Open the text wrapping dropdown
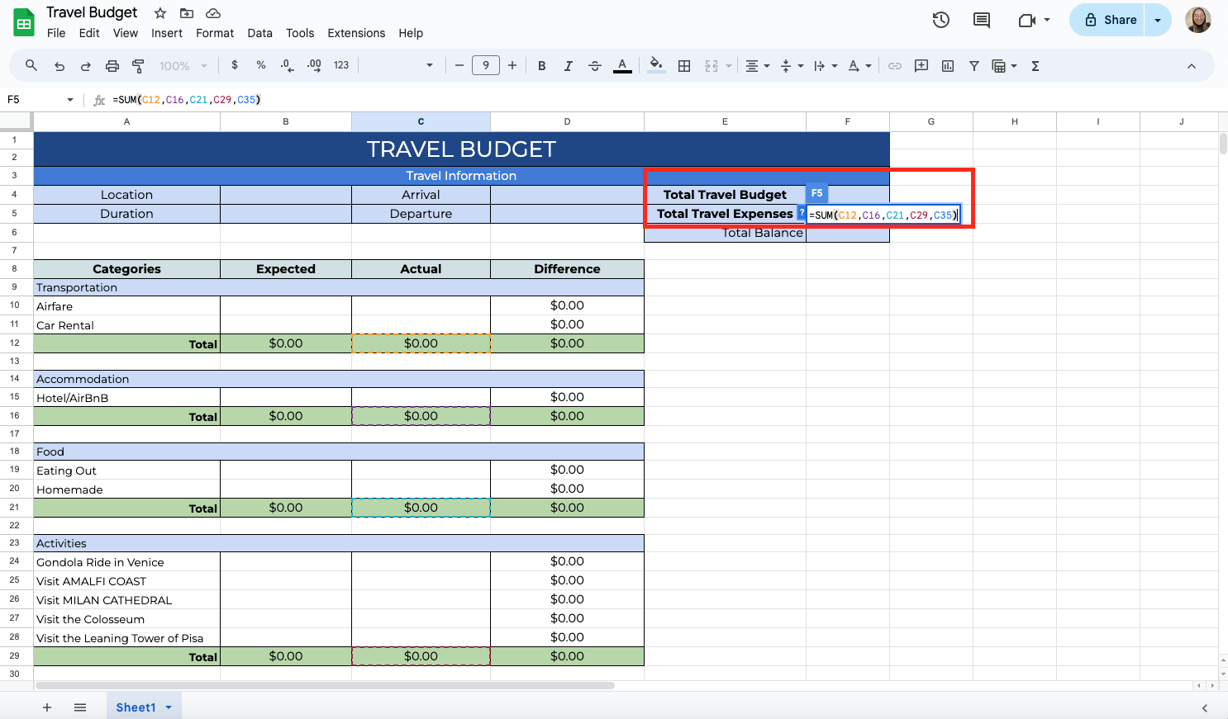Image resolution: width=1228 pixels, height=719 pixels. point(833,65)
